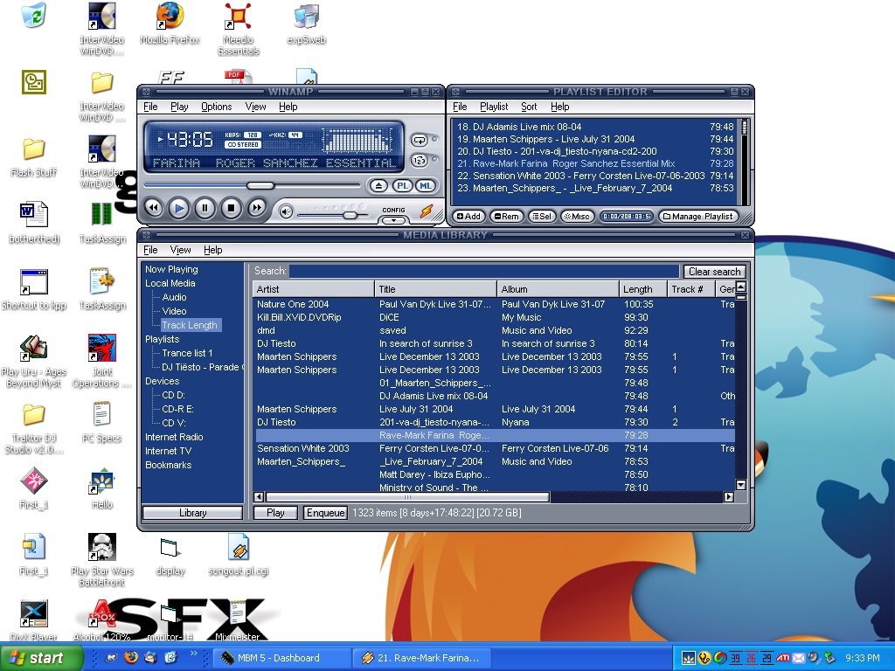Stop playback with the Stop button
The height and width of the screenshot is (671, 895).
pos(231,208)
